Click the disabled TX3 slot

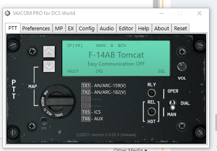pos(91,99)
